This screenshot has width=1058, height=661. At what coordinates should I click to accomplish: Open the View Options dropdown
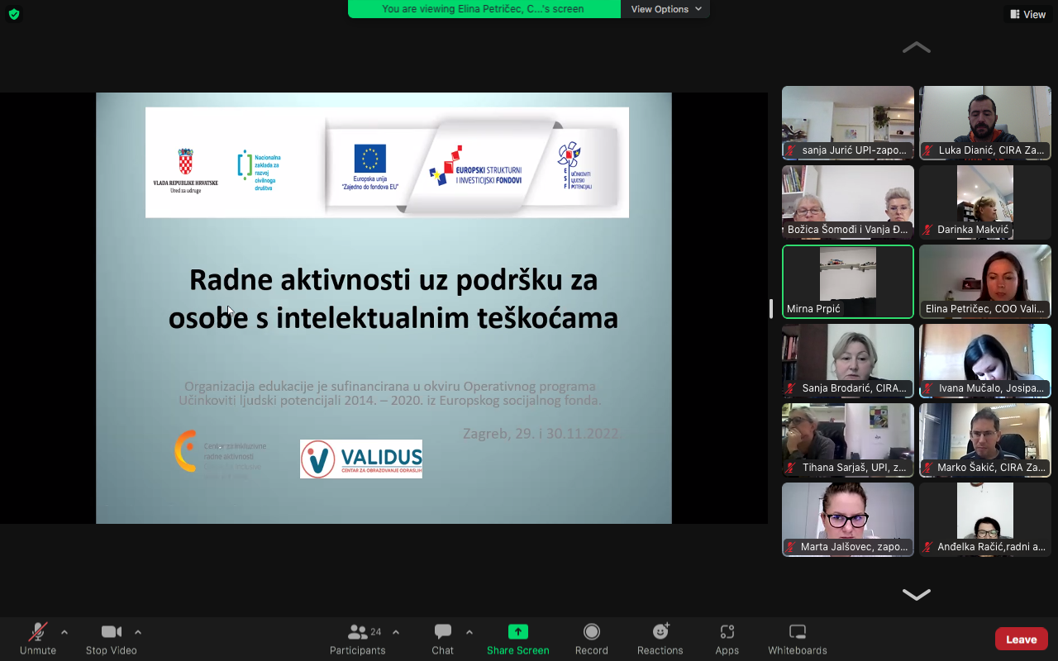[666, 9]
